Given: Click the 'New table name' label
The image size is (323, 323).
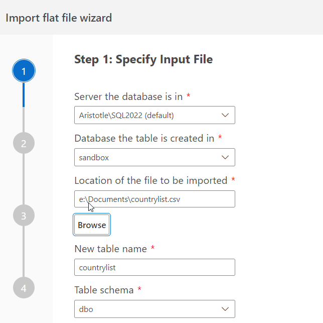Looking at the screenshot, I should [110, 249].
